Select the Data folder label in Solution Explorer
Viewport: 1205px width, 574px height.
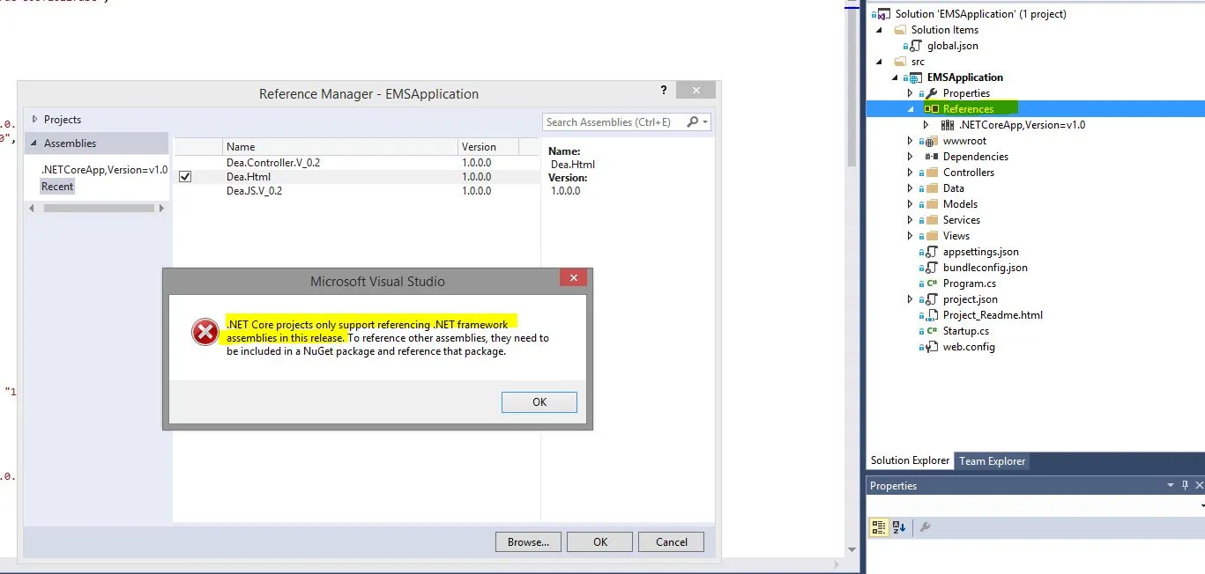(x=954, y=188)
